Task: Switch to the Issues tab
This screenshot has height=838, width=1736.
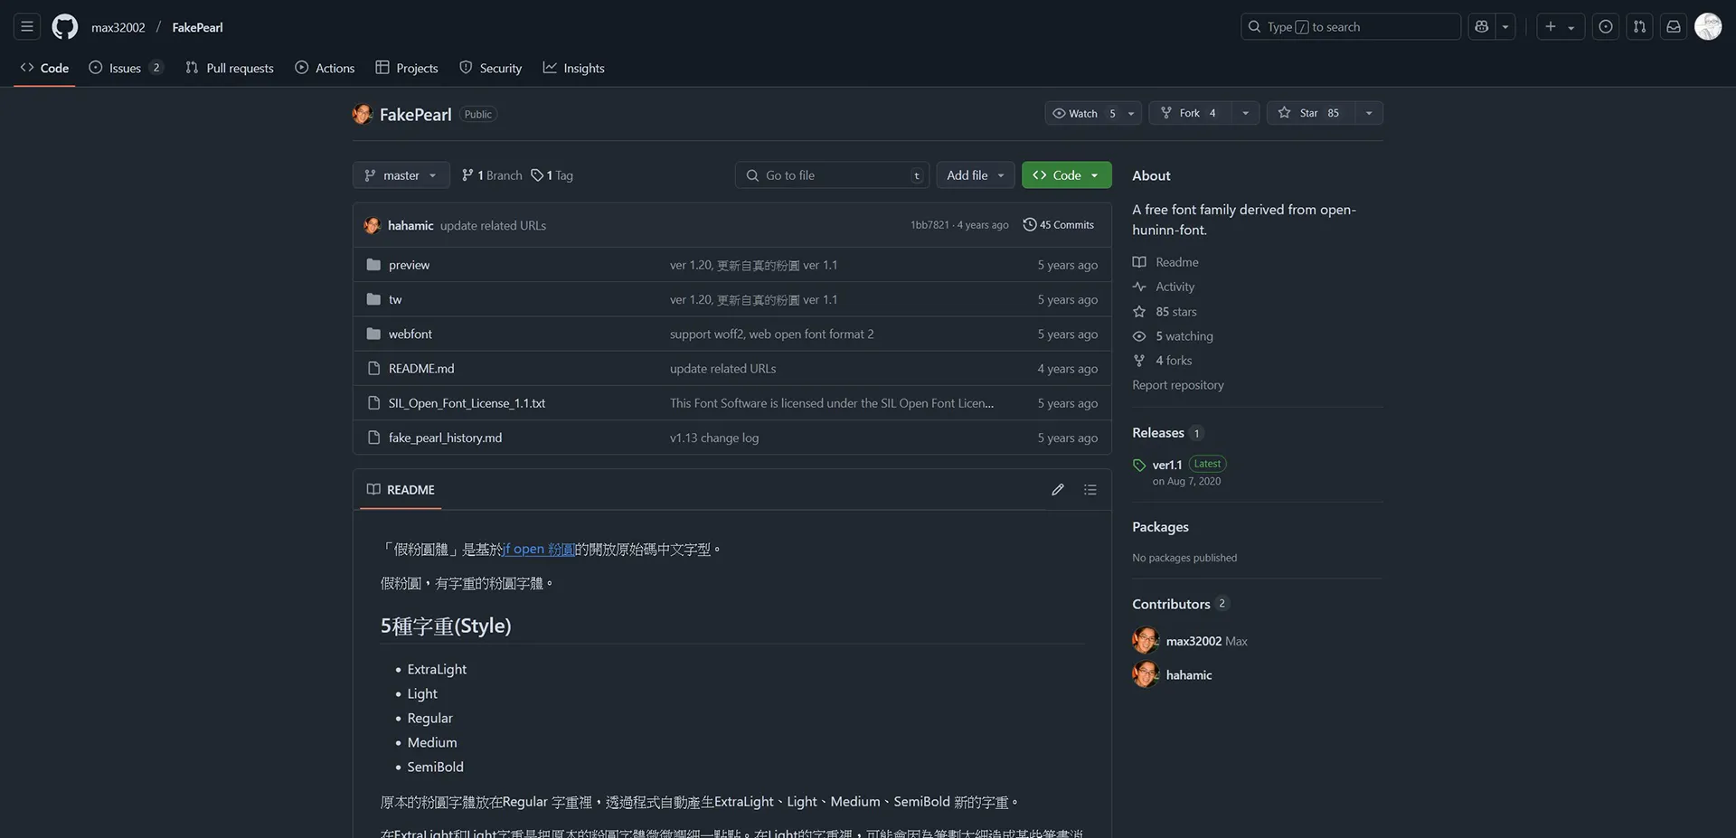Action: 126,68
